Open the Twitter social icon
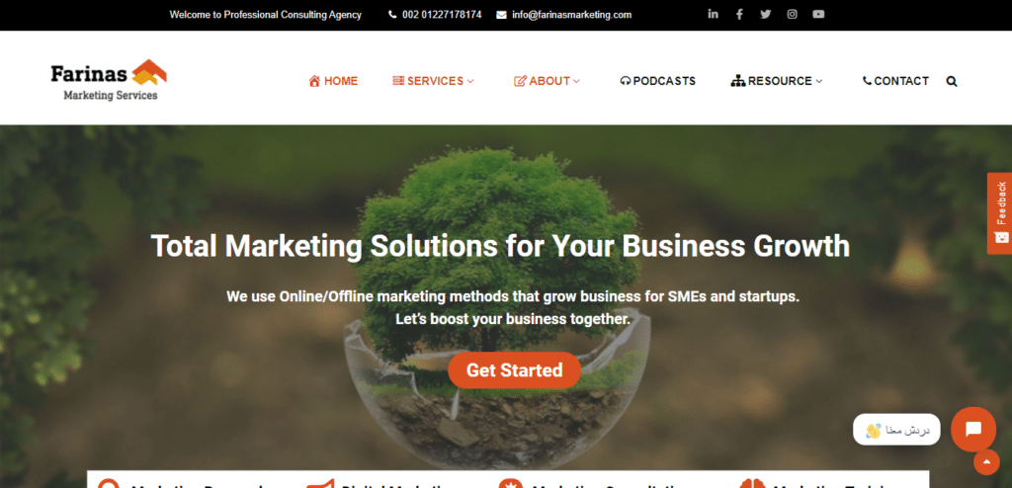 tap(766, 14)
